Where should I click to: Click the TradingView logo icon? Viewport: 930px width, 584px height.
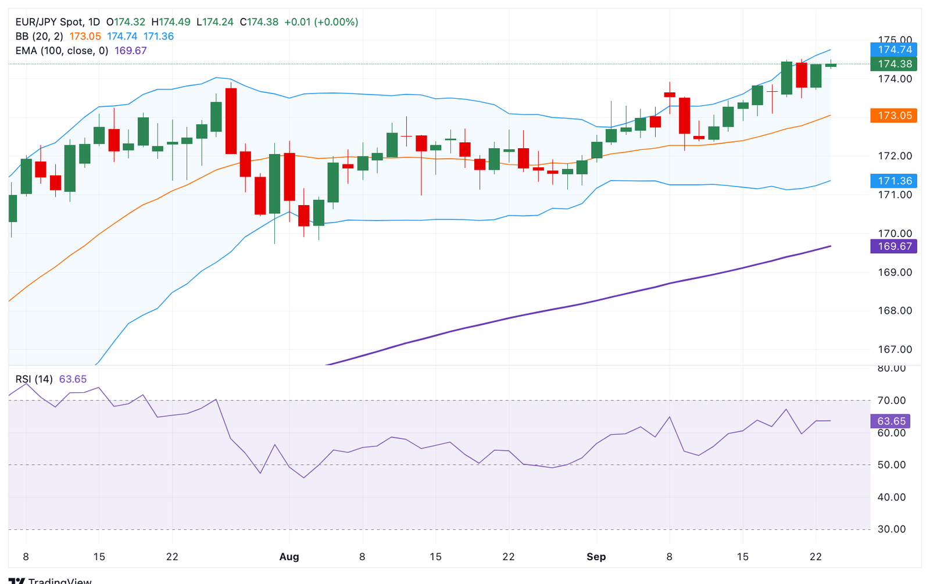17,581
